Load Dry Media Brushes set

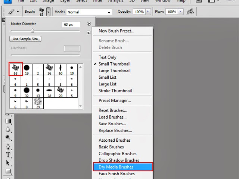(x=123, y=167)
